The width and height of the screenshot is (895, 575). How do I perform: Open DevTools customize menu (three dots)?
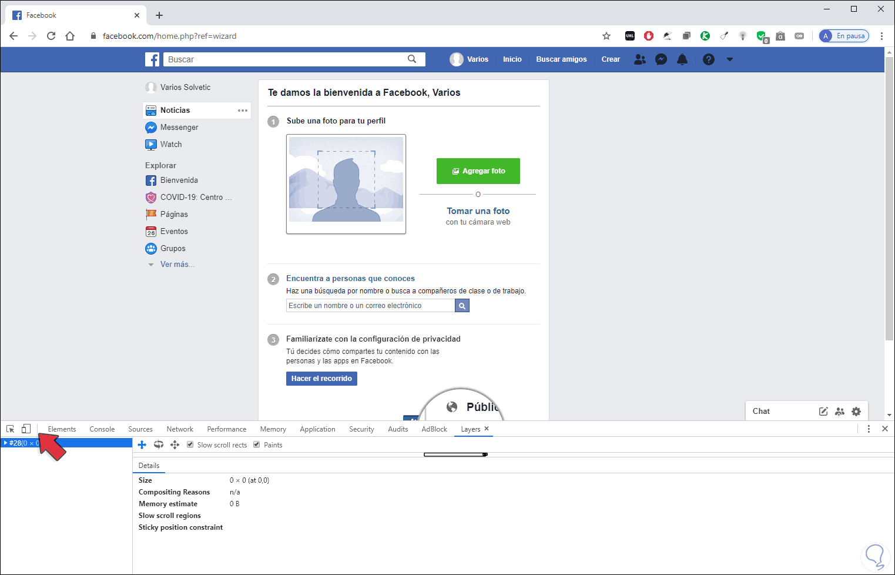coord(869,429)
